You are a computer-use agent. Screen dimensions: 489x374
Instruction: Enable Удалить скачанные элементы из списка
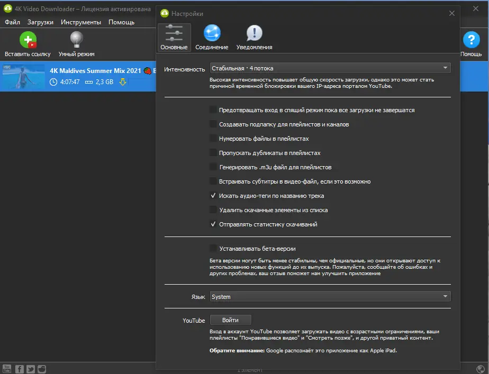(x=213, y=210)
